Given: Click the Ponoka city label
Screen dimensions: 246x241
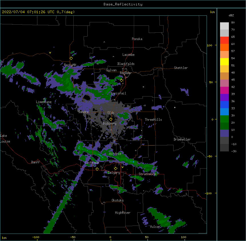Looking at the screenshot, I should [137, 39].
